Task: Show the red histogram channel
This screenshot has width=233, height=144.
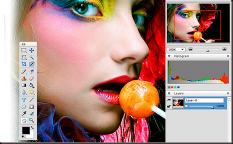Action: 172,87
